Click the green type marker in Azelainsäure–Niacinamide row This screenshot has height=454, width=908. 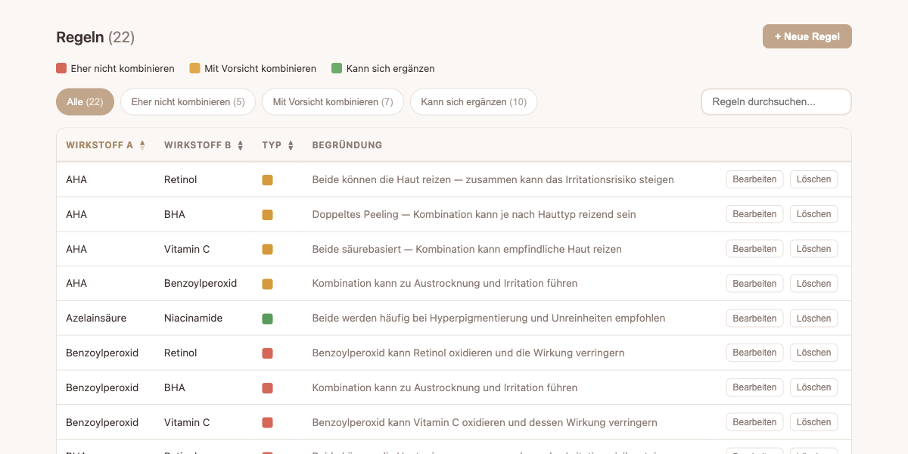(x=267, y=319)
